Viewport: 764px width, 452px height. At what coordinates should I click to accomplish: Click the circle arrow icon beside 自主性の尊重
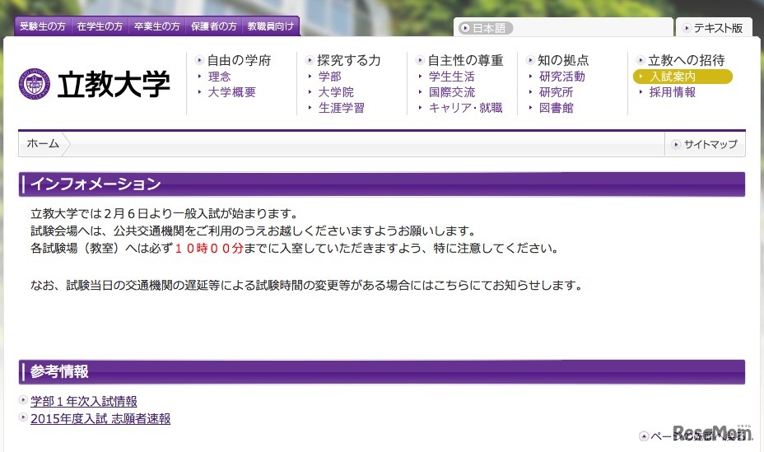[x=420, y=60]
